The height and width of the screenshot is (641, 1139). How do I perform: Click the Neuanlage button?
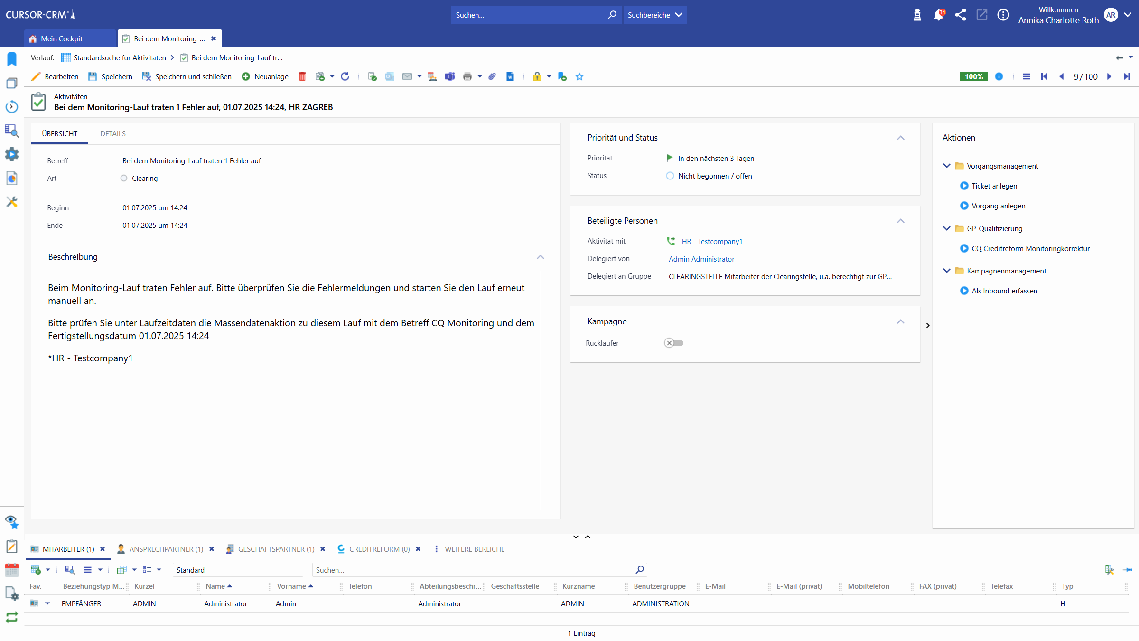[265, 76]
